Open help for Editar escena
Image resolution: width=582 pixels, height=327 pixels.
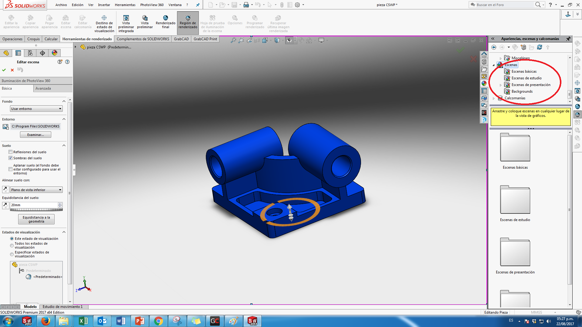tap(67, 62)
